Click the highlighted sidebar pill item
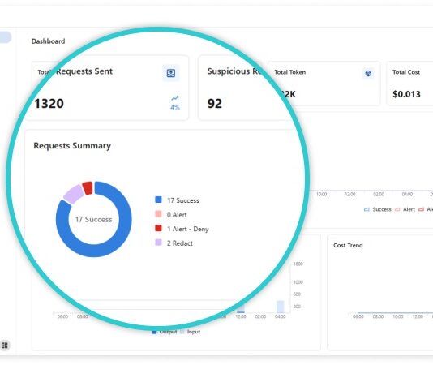433x365 pixels. coord(6,37)
